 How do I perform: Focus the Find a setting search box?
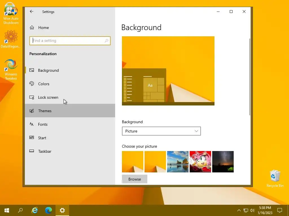pos(70,40)
